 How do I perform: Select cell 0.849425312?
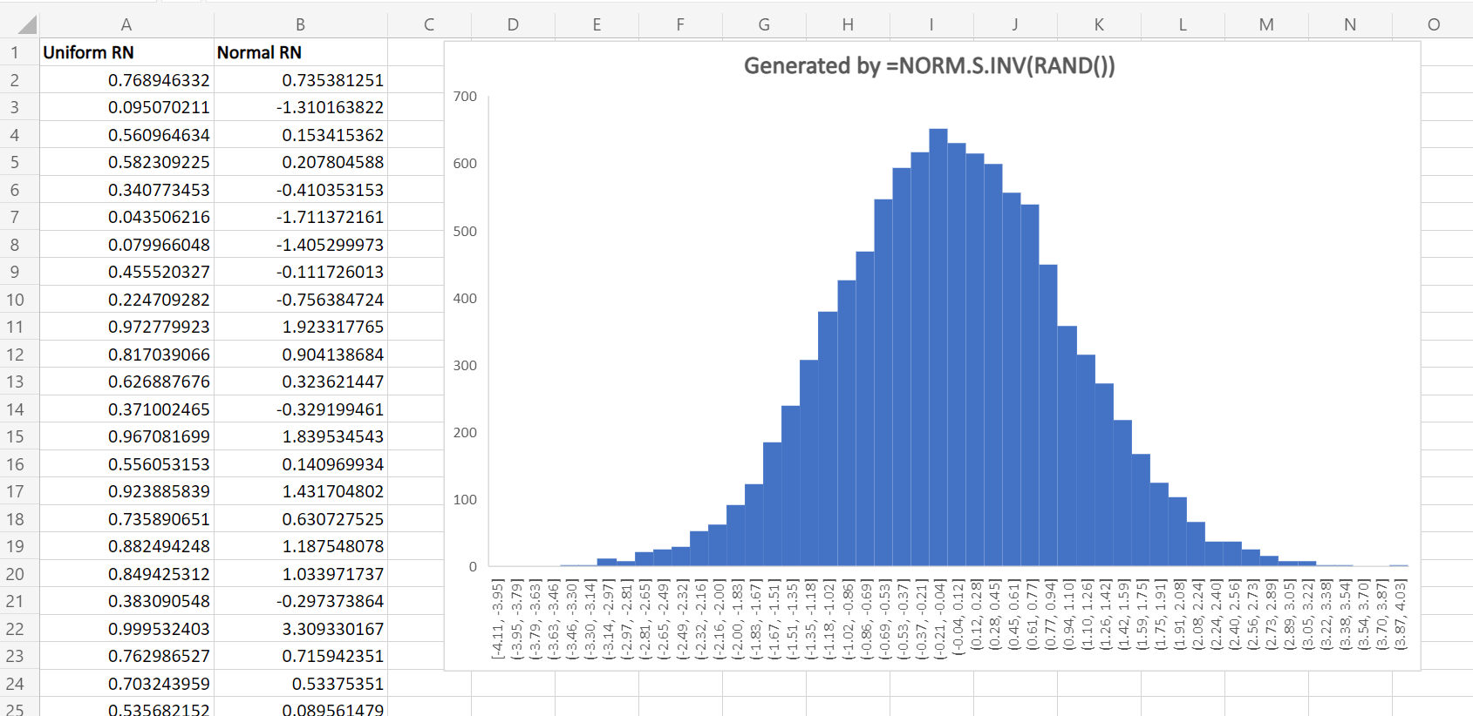point(126,574)
